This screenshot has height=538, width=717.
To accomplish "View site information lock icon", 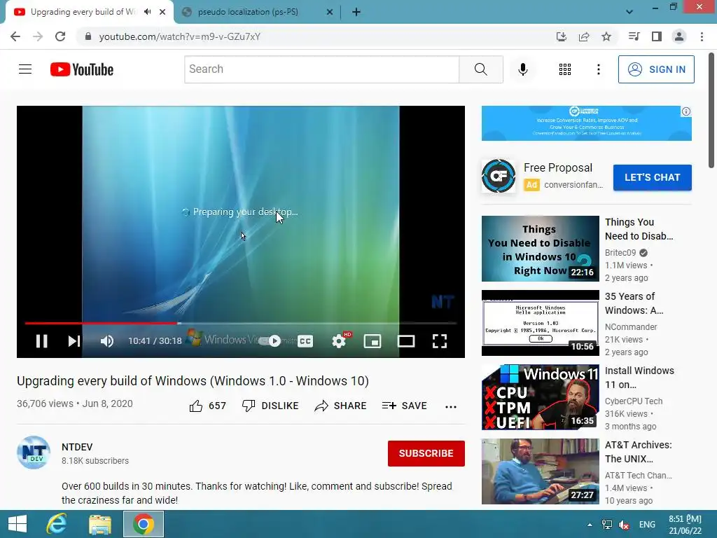I will (88, 36).
